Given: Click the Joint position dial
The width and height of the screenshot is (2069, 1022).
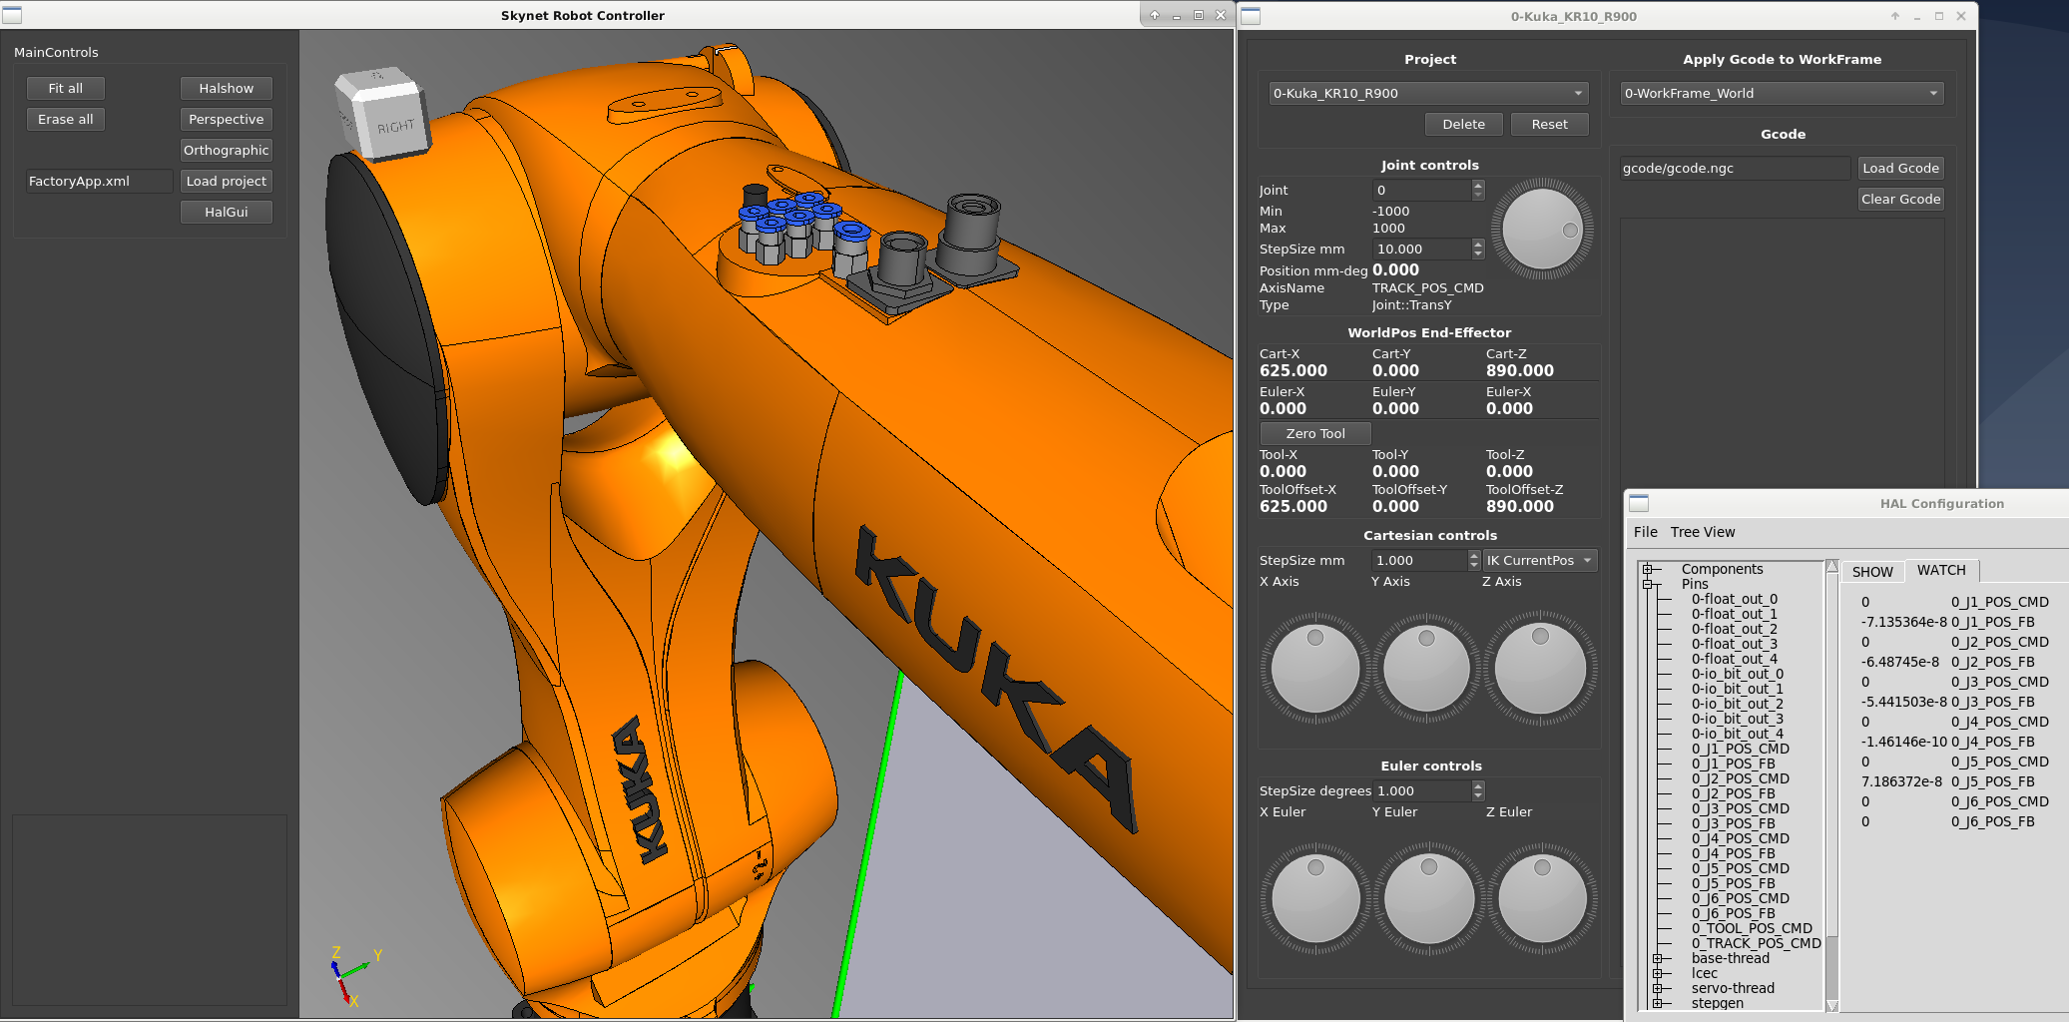Looking at the screenshot, I should (x=1542, y=230).
